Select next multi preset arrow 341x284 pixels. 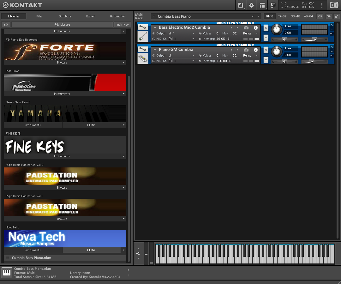click(258, 16)
